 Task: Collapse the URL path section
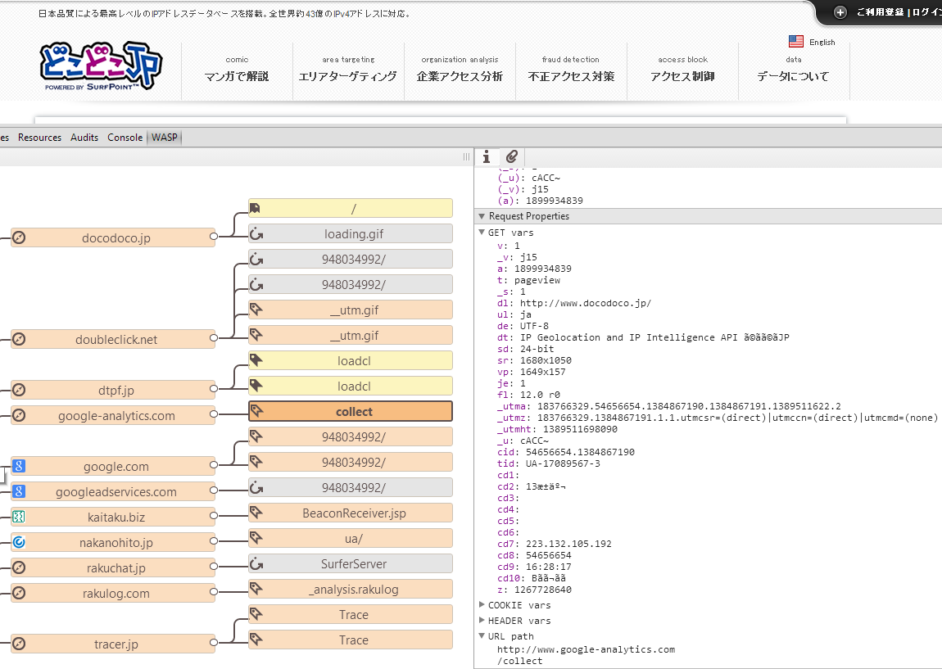pos(482,636)
